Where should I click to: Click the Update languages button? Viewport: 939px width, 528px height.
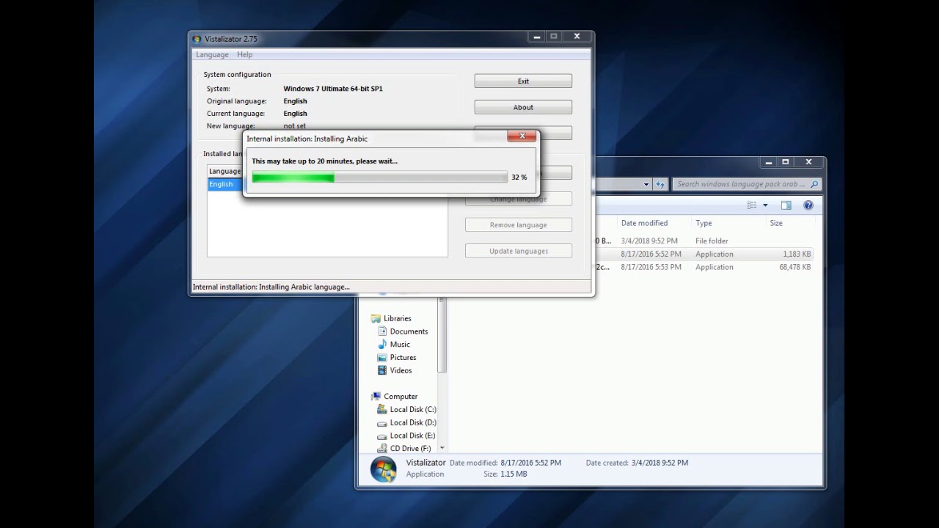click(x=518, y=251)
